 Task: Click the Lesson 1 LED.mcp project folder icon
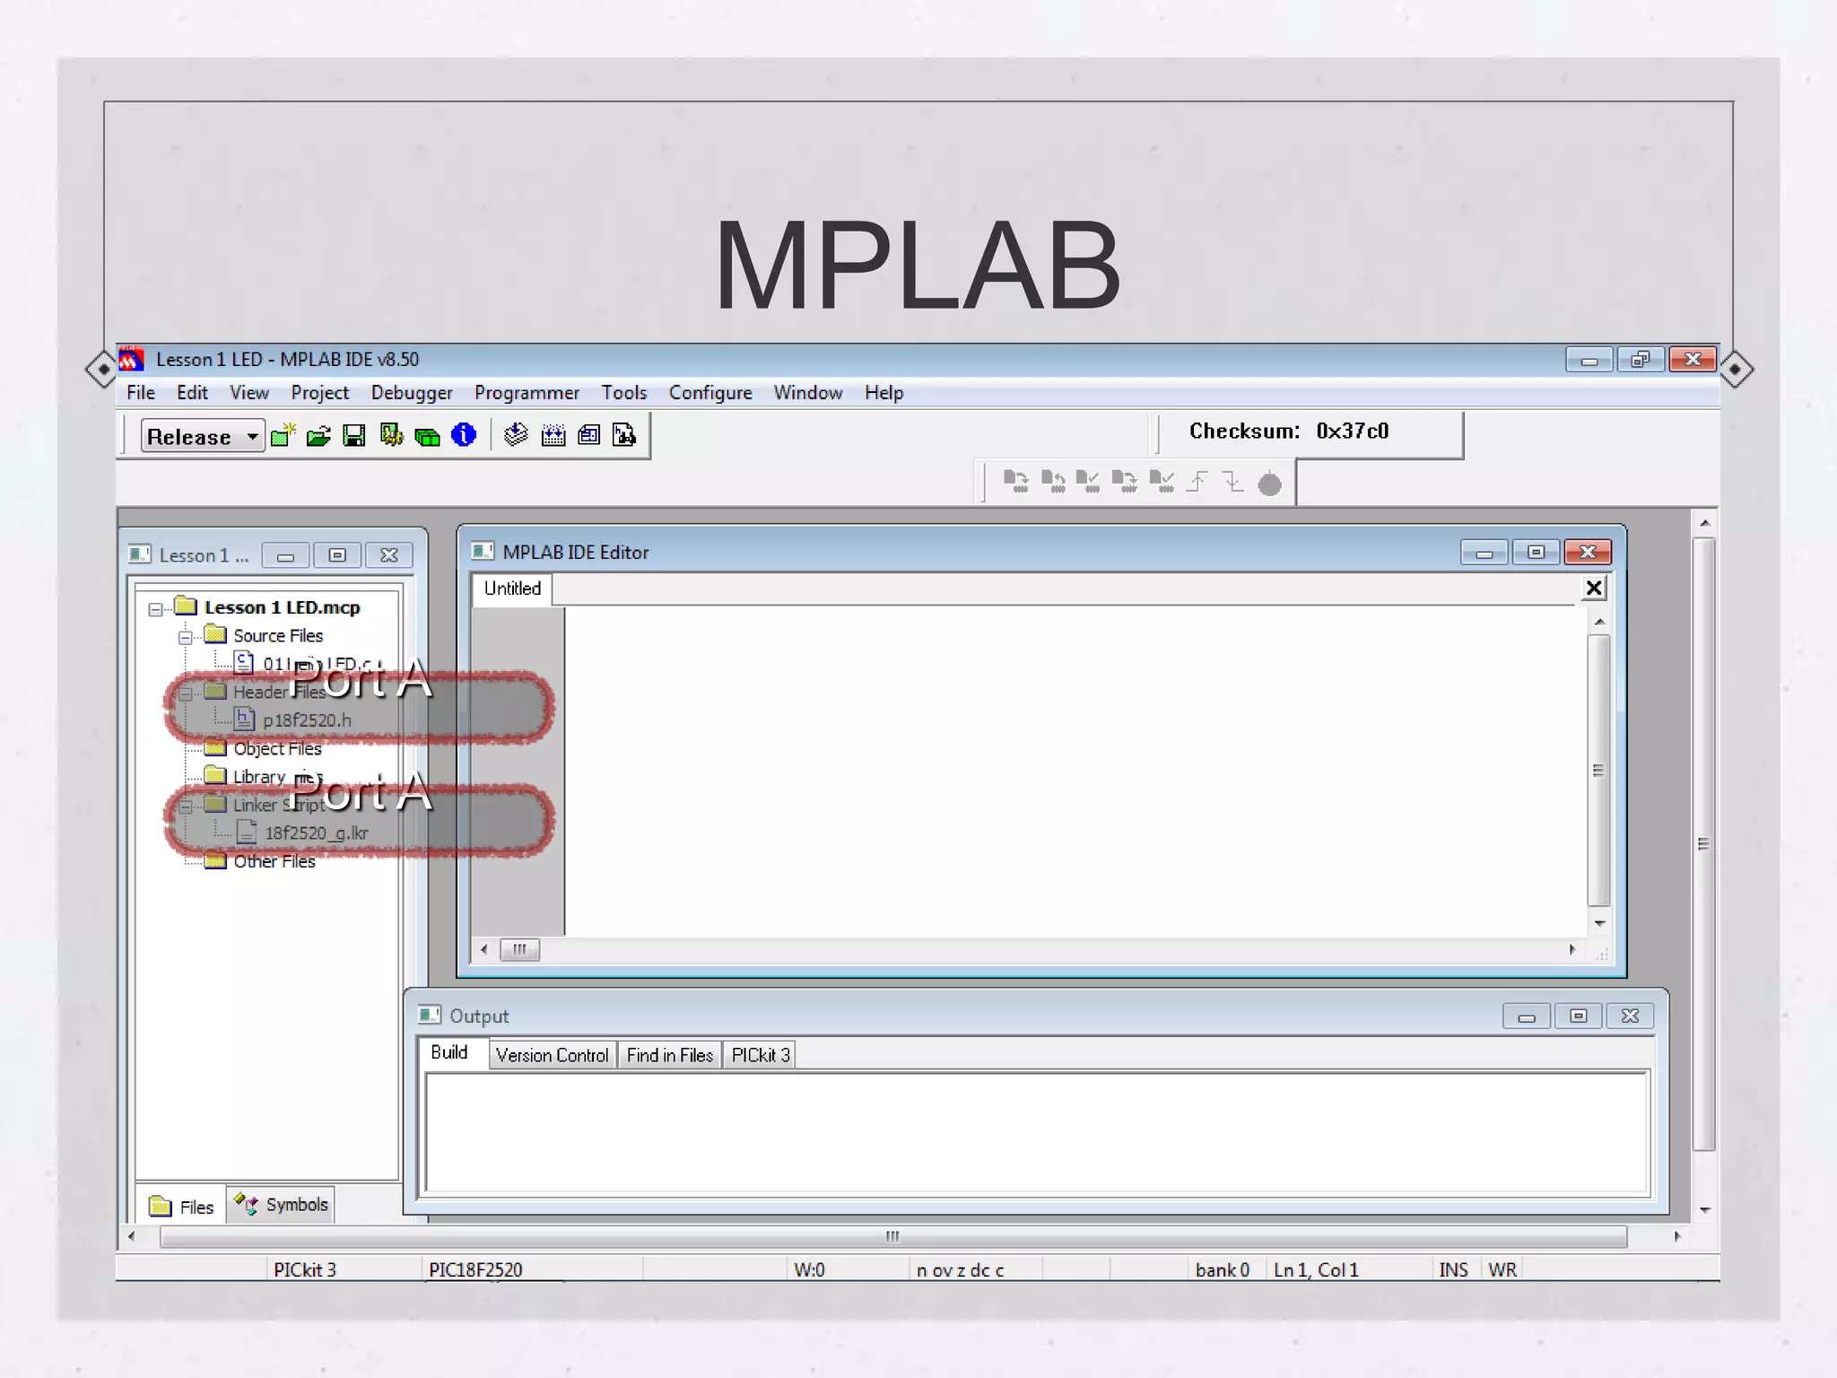tap(186, 606)
